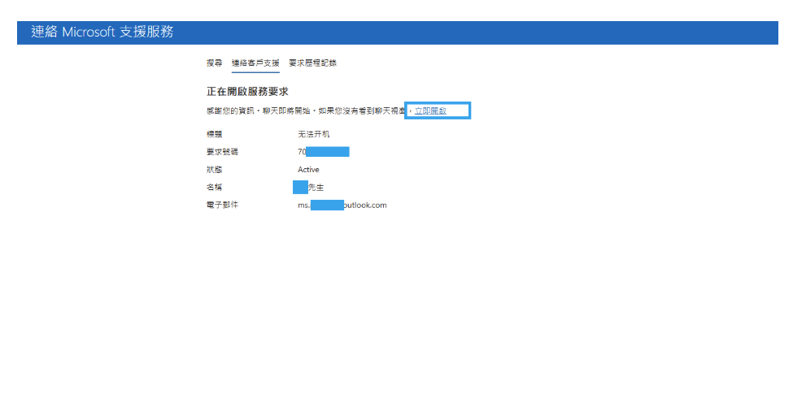
Task: Click the 标题 value 无法开机
Action: 314,134
